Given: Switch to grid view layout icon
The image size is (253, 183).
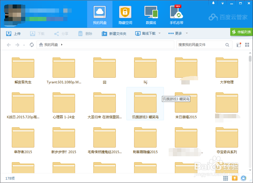Looking at the screenshot, I should pyautogui.click(x=248, y=44).
